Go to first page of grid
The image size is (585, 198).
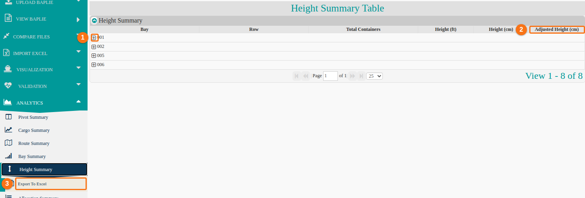(296, 76)
